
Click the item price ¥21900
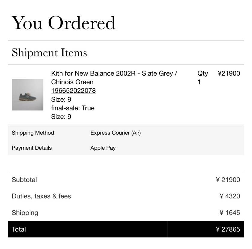click(229, 73)
